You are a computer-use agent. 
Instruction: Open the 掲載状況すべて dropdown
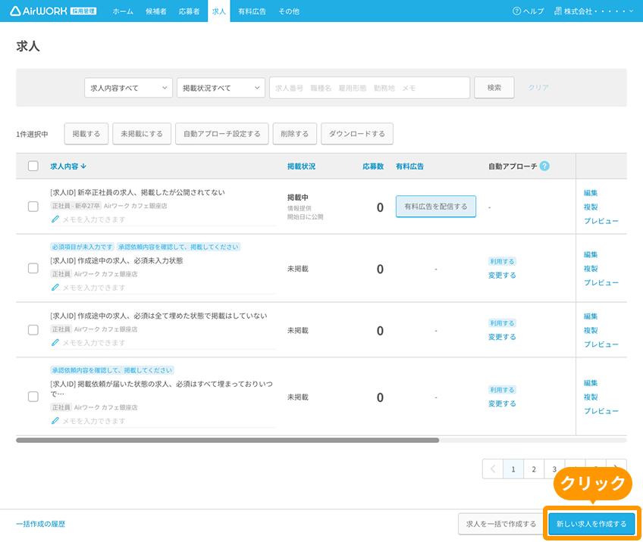pos(221,88)
